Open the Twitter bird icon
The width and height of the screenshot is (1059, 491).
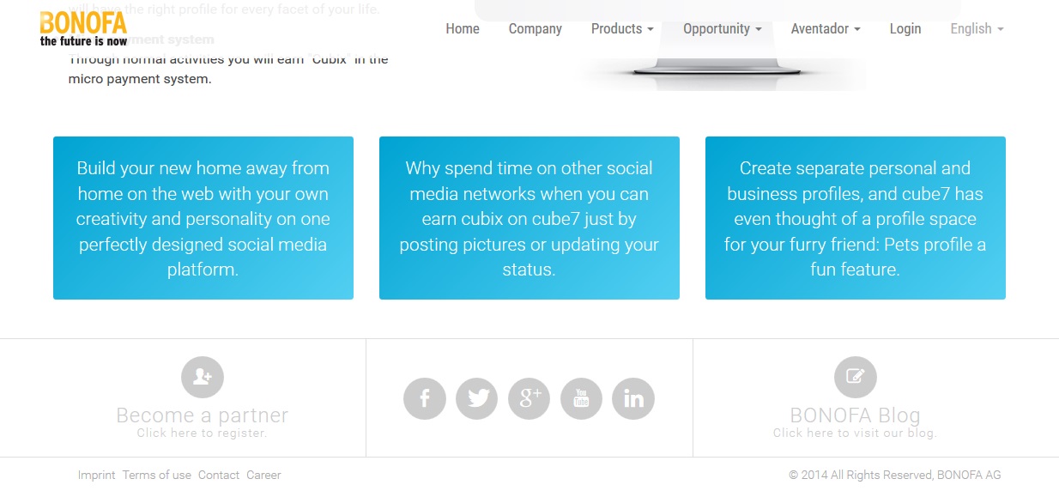click(477, 398)
